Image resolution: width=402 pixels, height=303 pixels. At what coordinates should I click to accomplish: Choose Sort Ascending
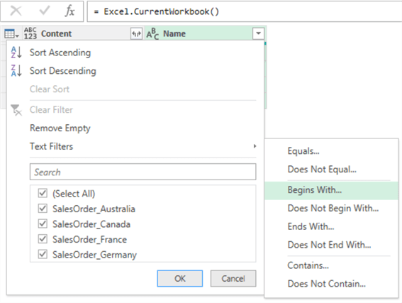point(60,53)
